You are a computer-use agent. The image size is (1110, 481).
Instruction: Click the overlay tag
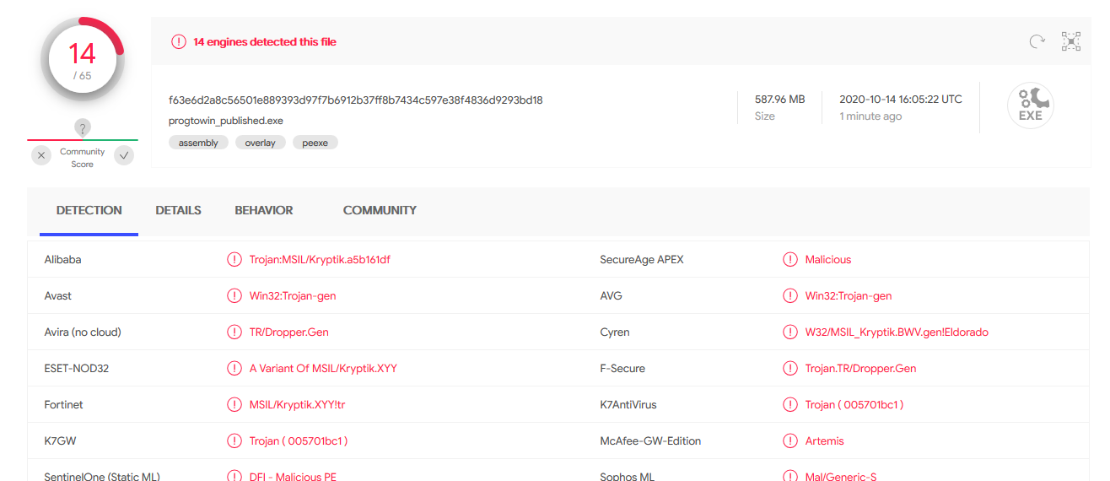(x=261, y=143)
